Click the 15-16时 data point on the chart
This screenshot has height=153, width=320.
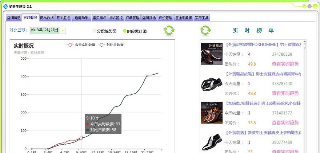[114, 107]
